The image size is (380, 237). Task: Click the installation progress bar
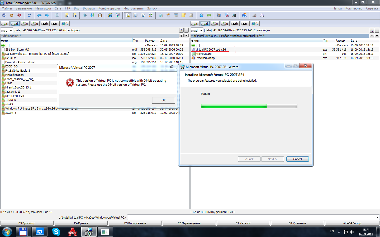(249, 106)
